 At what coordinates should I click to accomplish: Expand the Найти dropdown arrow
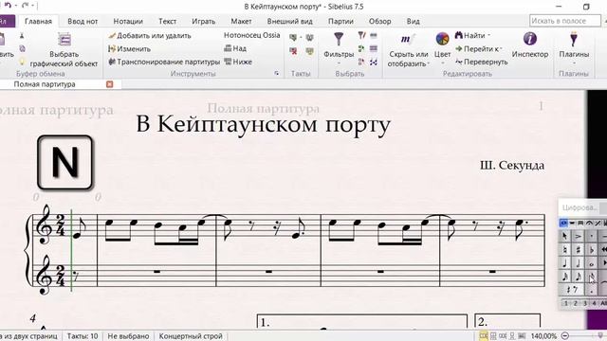[489, 36]
